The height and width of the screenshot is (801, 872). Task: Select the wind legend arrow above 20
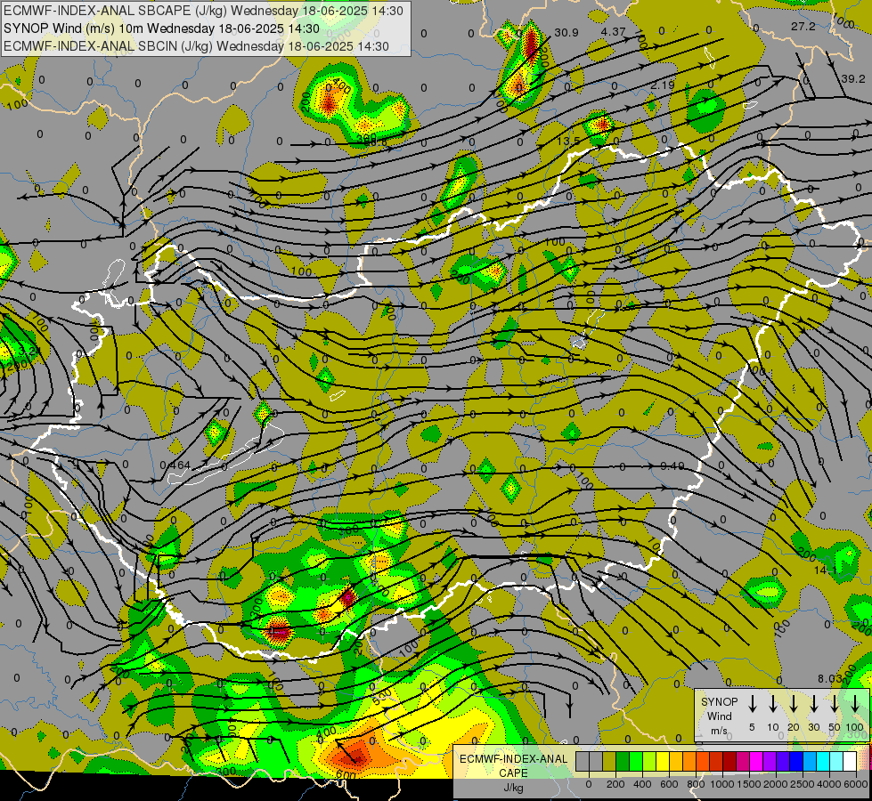(x=794, y=704)
